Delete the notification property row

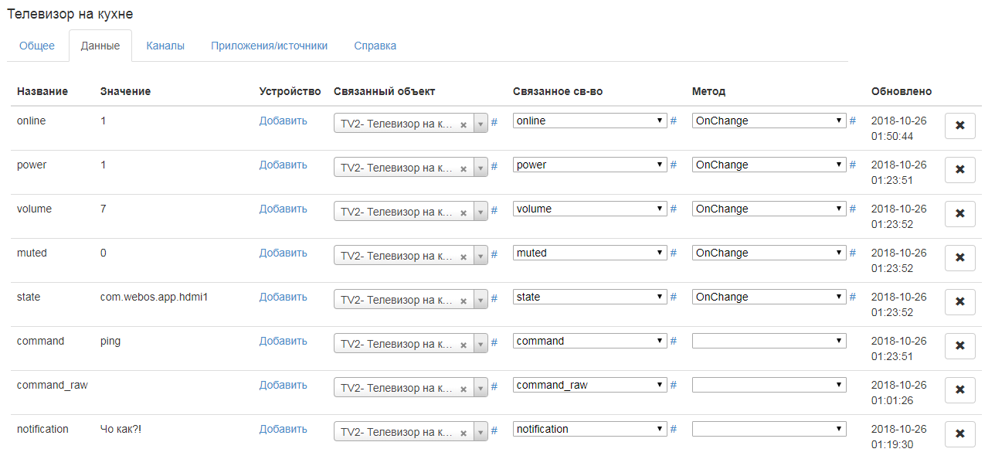click(x=959, y=433)
